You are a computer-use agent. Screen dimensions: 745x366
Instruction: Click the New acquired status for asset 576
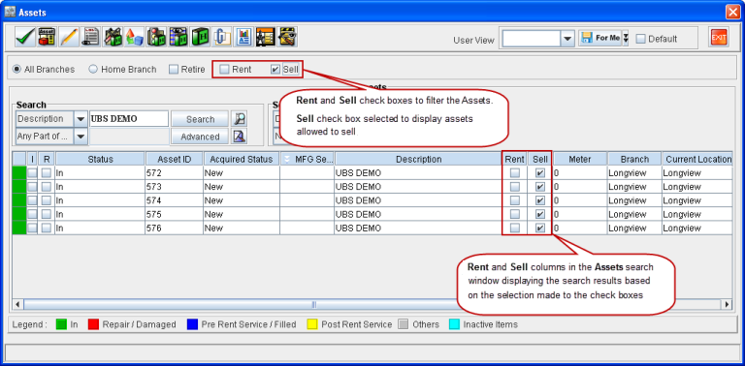pos(242,229)
